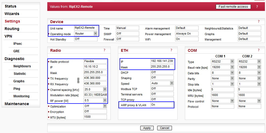Click the ARP proxy & VLAN field
266x133 pixels.
[x=162, y=105]
